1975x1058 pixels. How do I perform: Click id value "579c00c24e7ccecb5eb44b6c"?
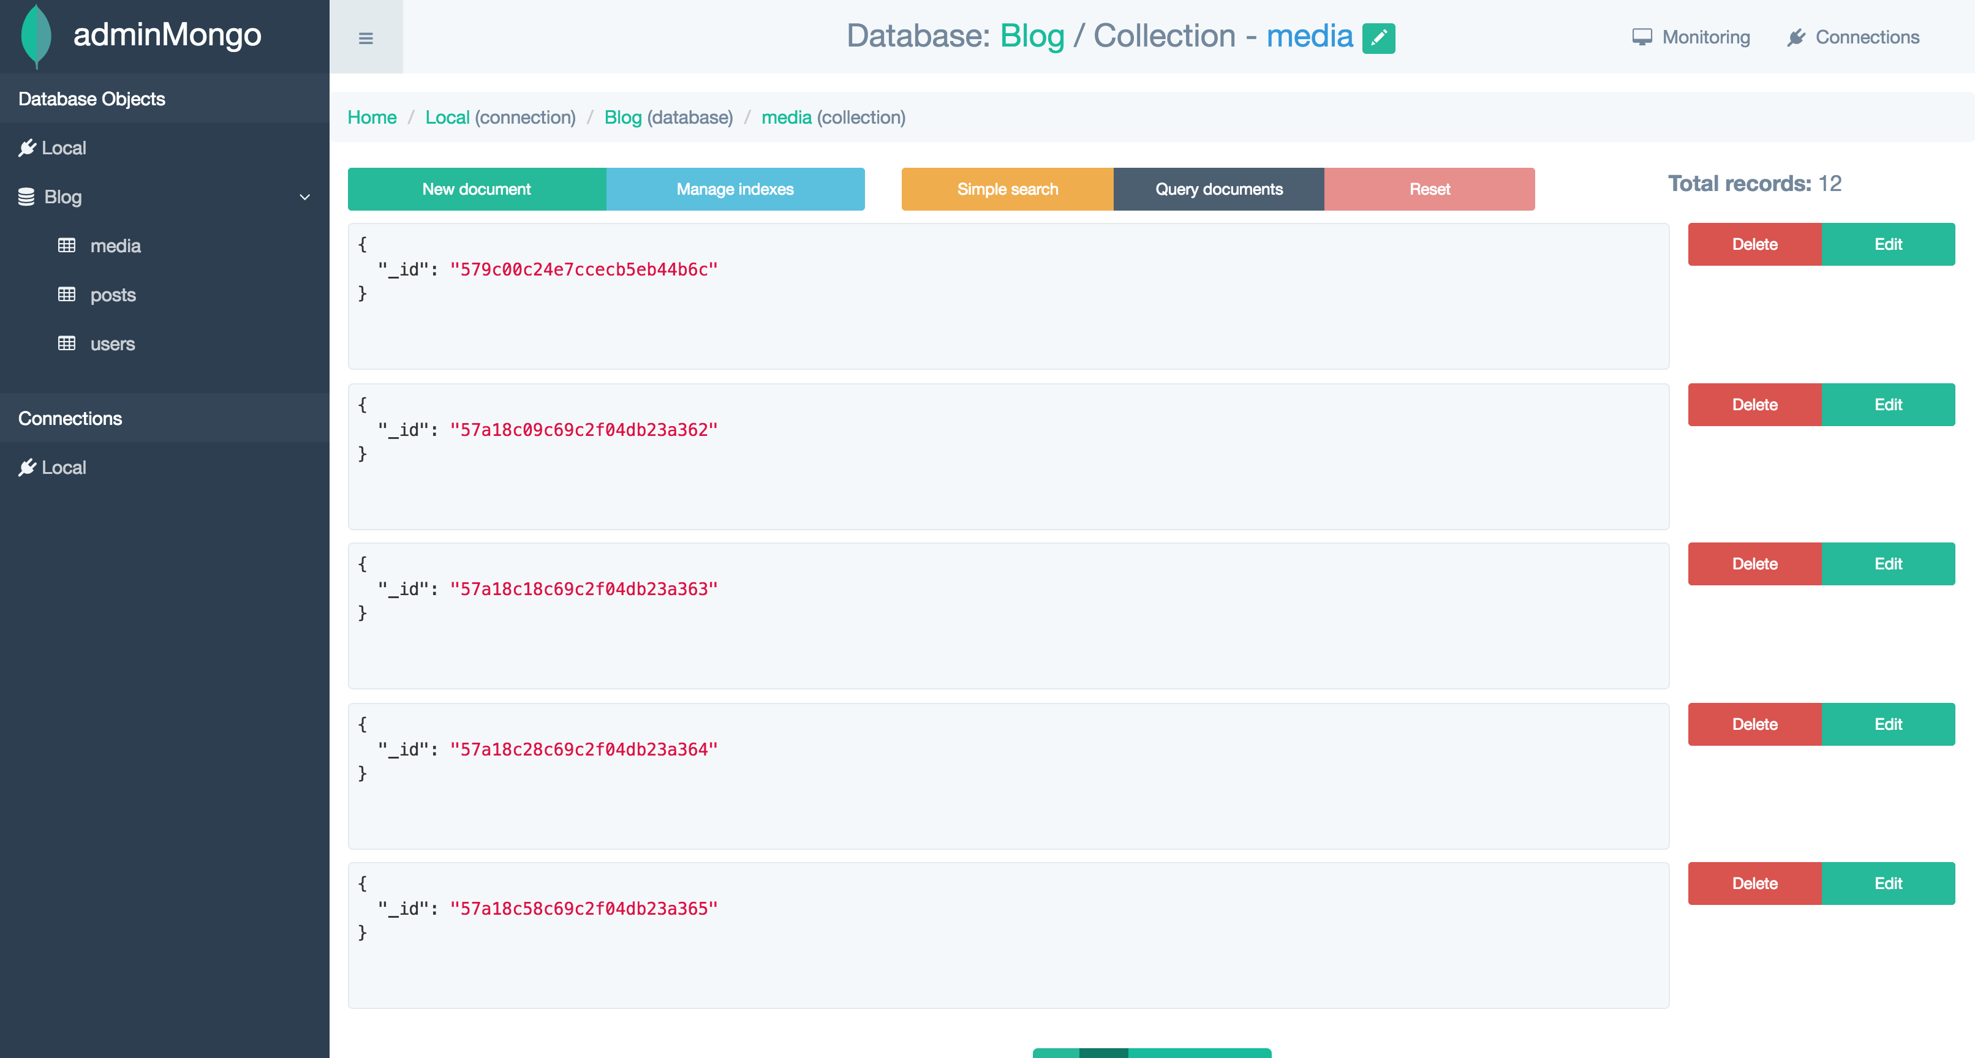[584, 269]
